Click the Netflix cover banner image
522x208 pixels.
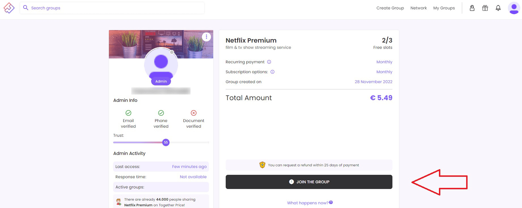[161, 44]
